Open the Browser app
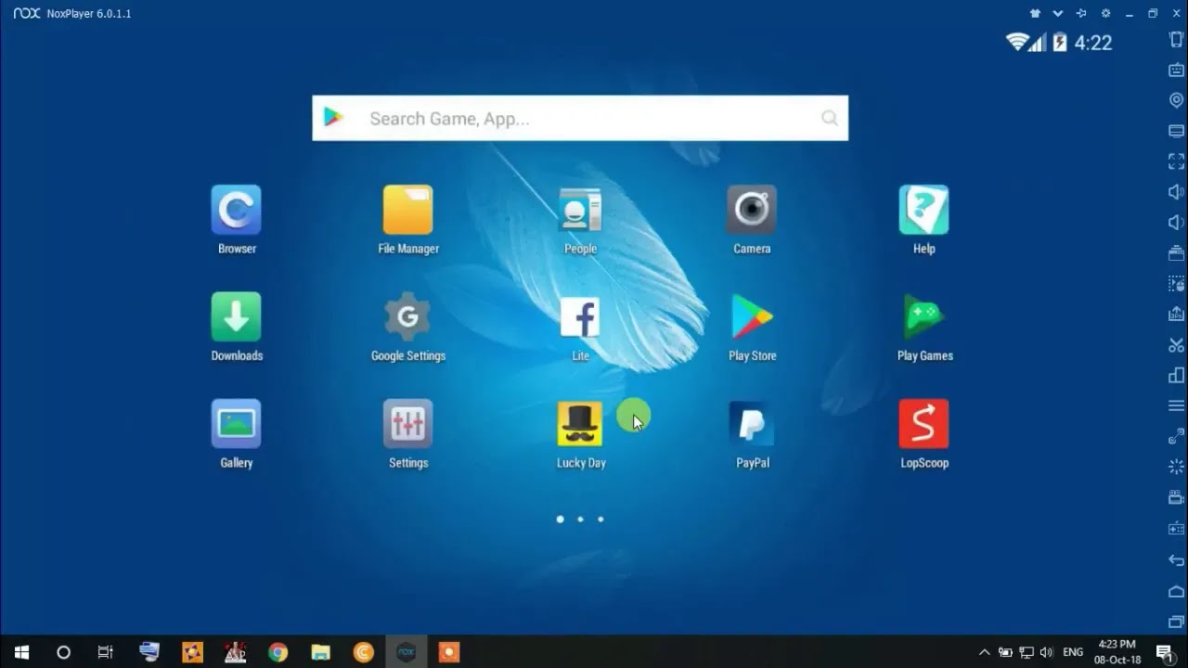Viewport: 1188px width, 668px height. pyautogui.click(x=237, y=210)
